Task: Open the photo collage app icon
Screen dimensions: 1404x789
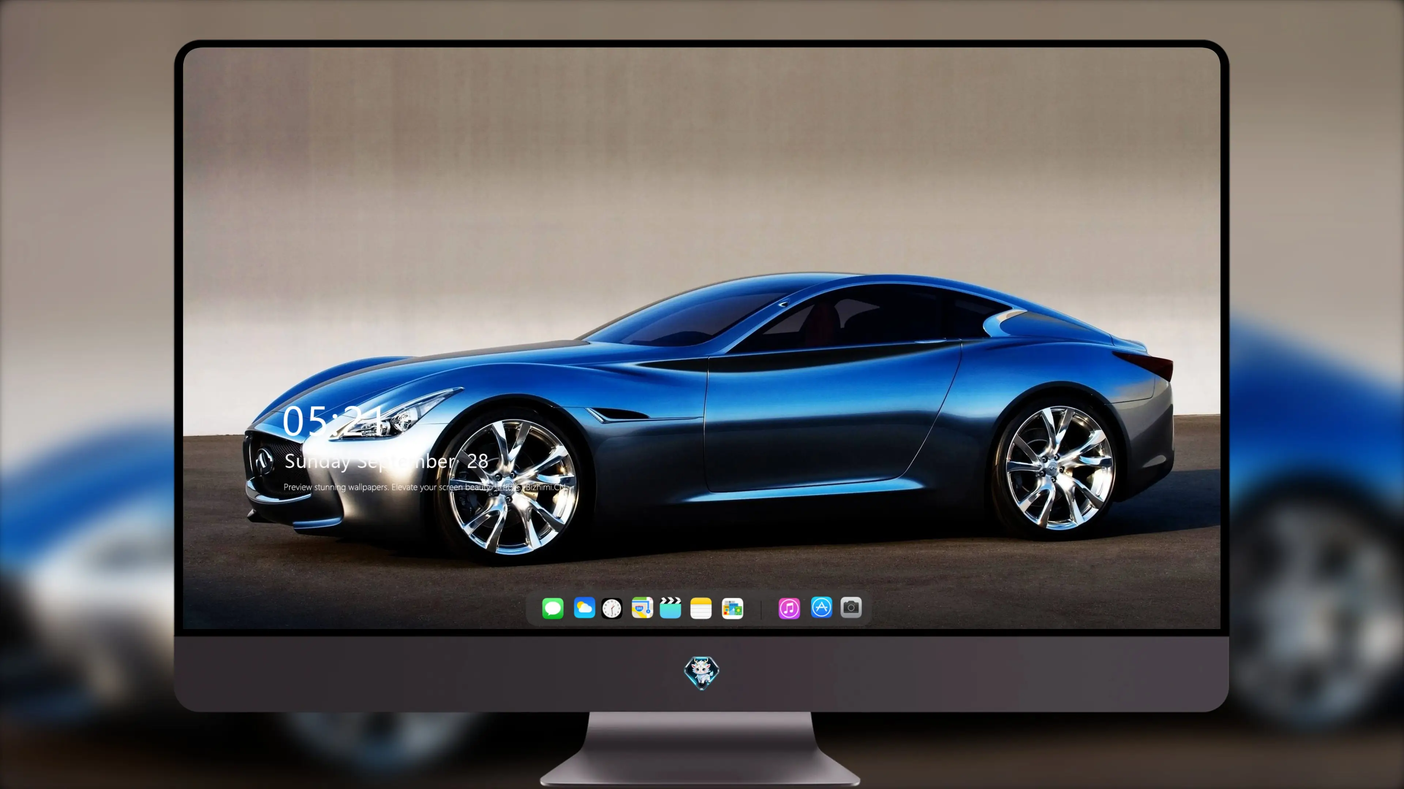Action: point(732,608)
